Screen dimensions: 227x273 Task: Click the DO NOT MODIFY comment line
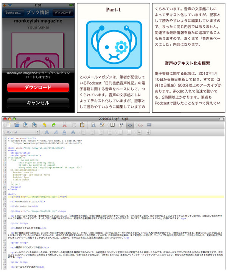point(25,160)
